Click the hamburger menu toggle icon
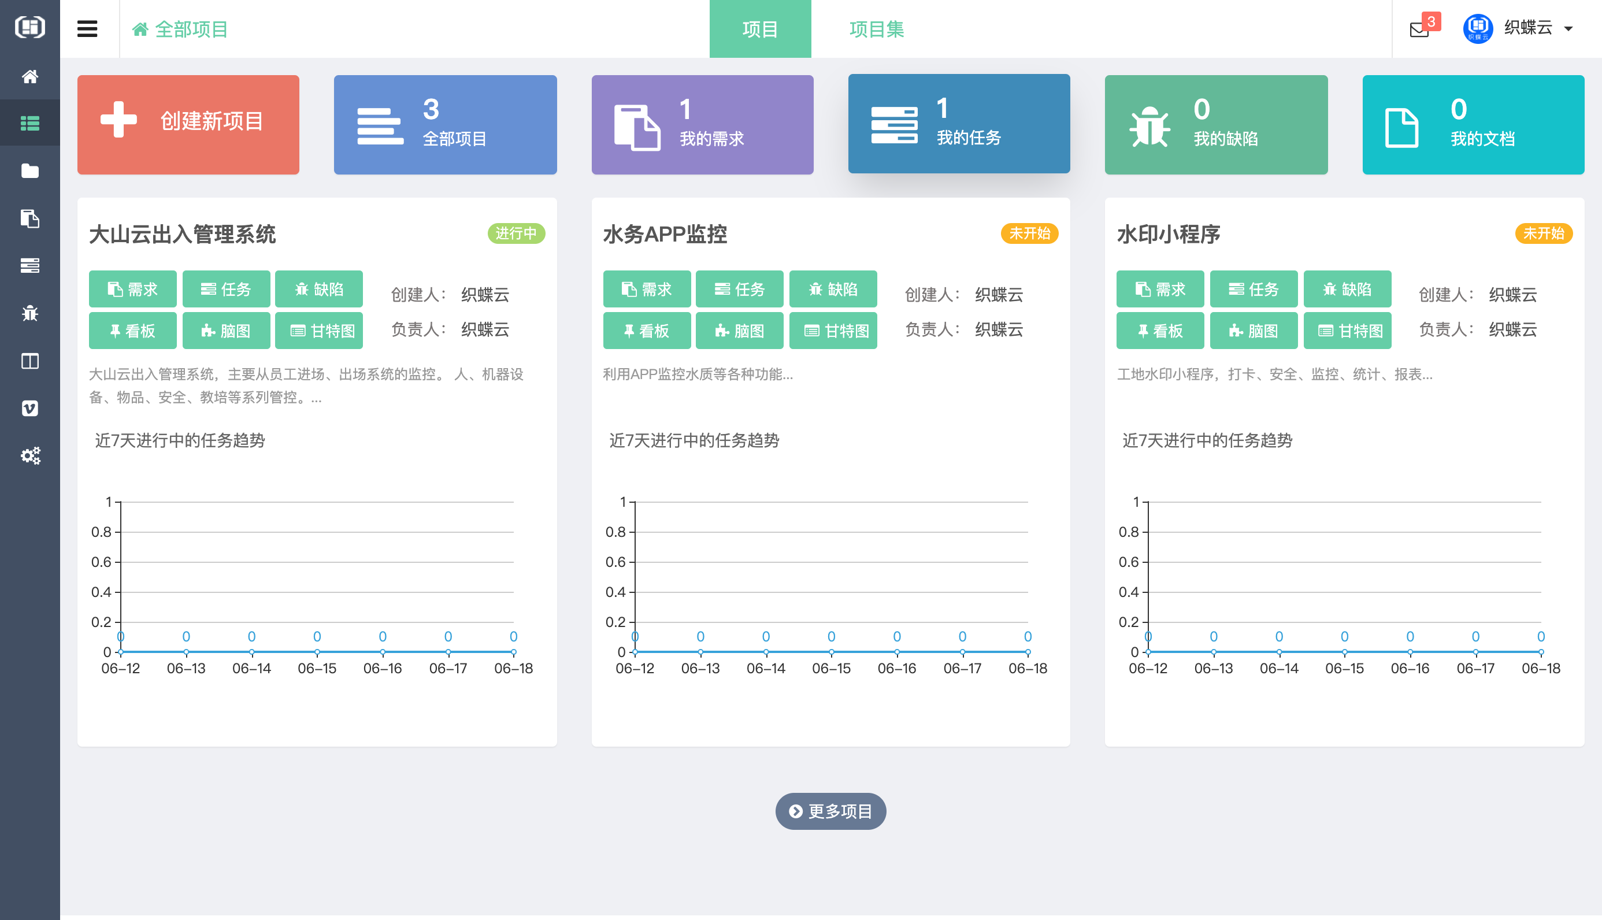1602x920 pixels. click(x=87, y=29)
